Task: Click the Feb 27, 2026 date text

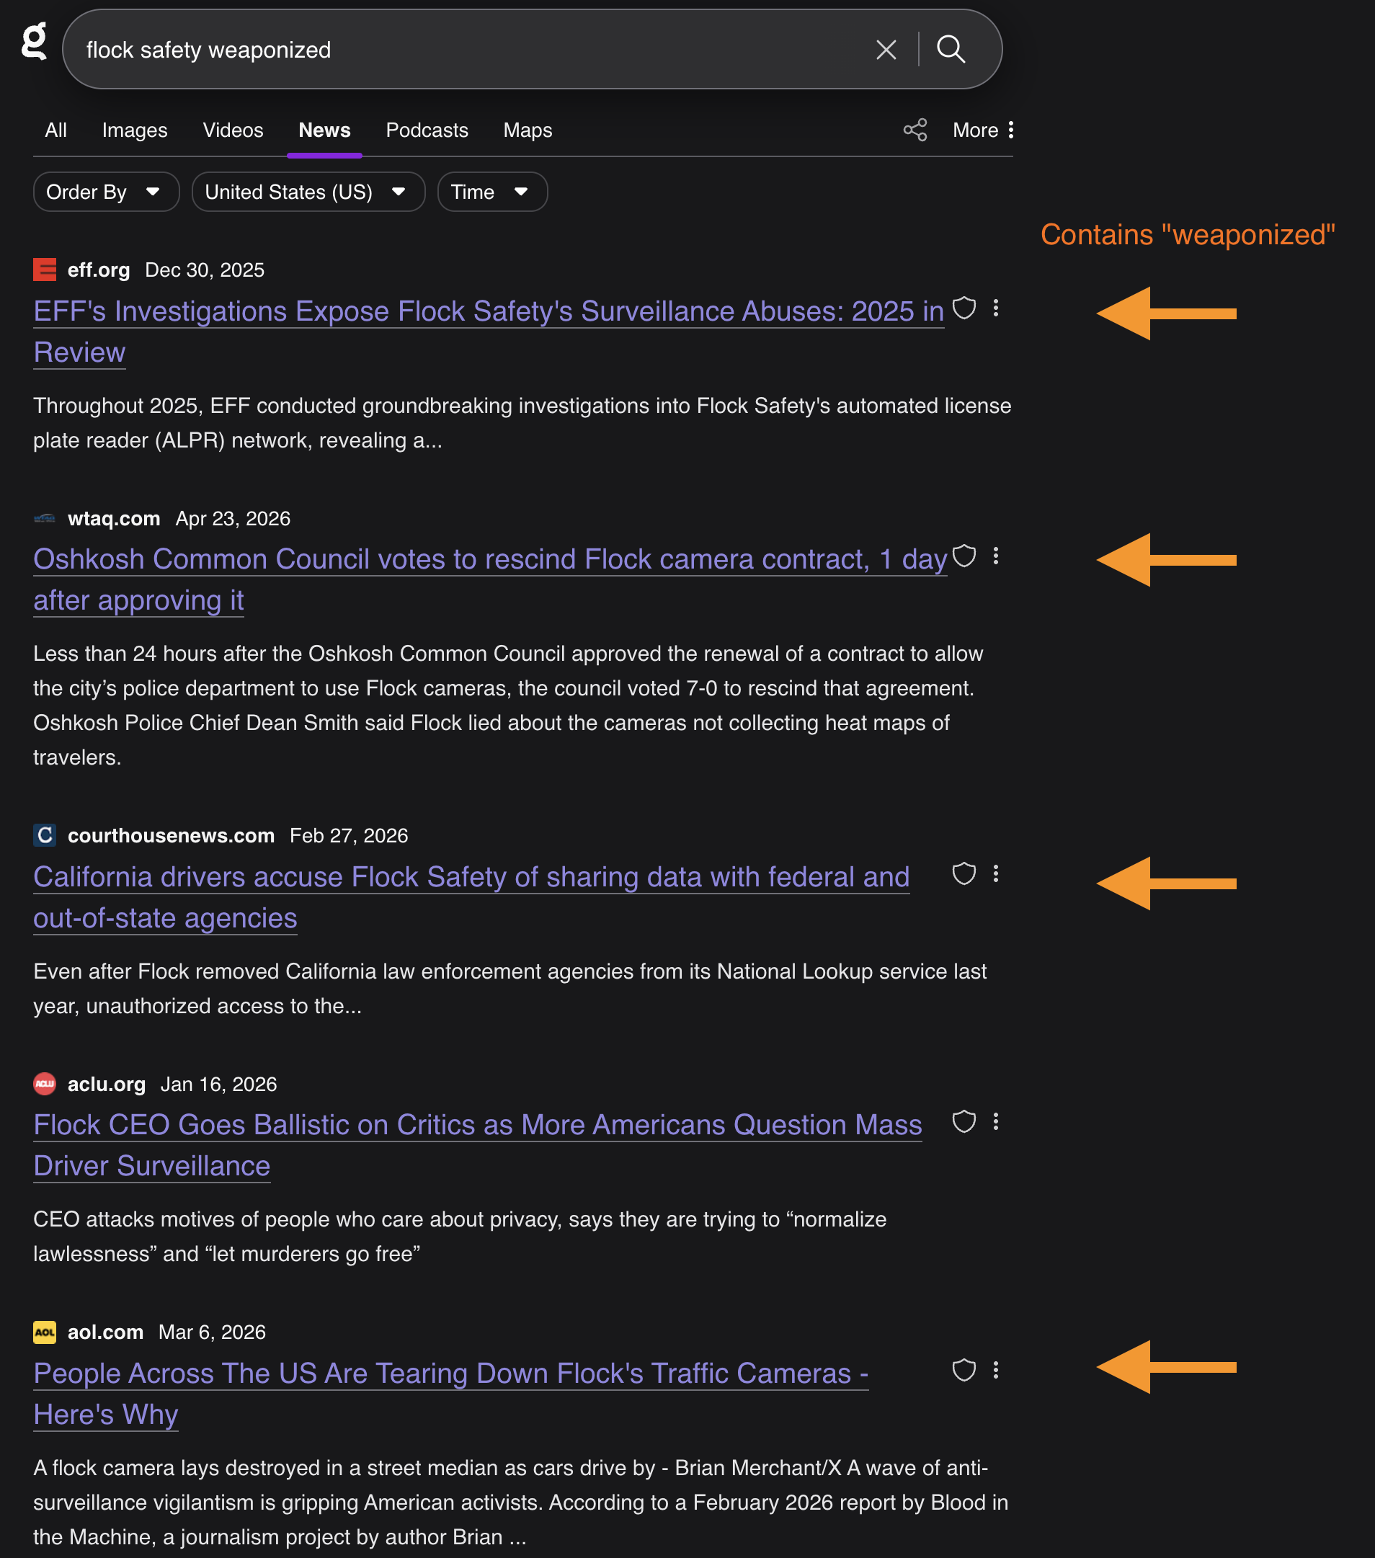Action: 349,835
